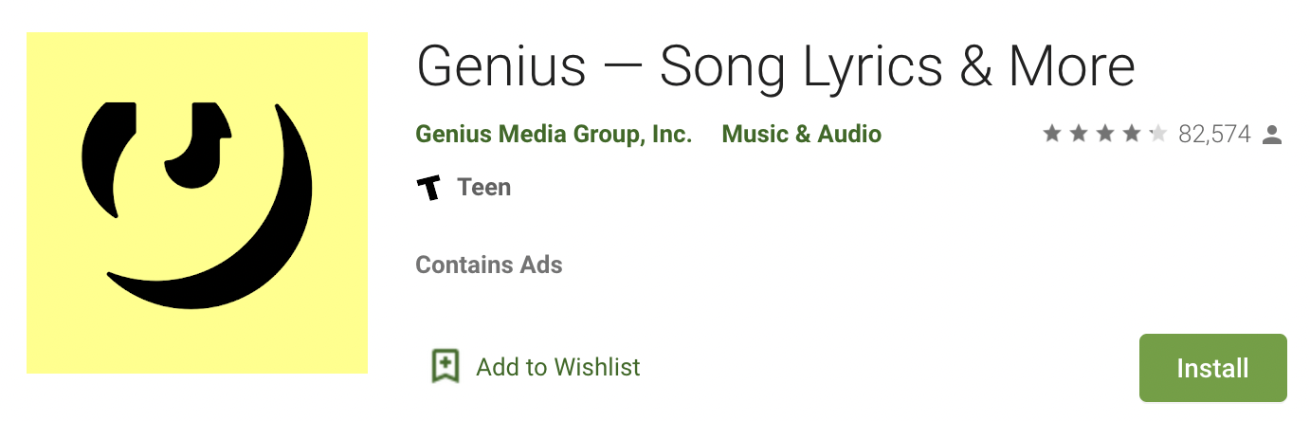
Task: Click the Genius app logo thumbnail
Action: [x=196, y=203]
